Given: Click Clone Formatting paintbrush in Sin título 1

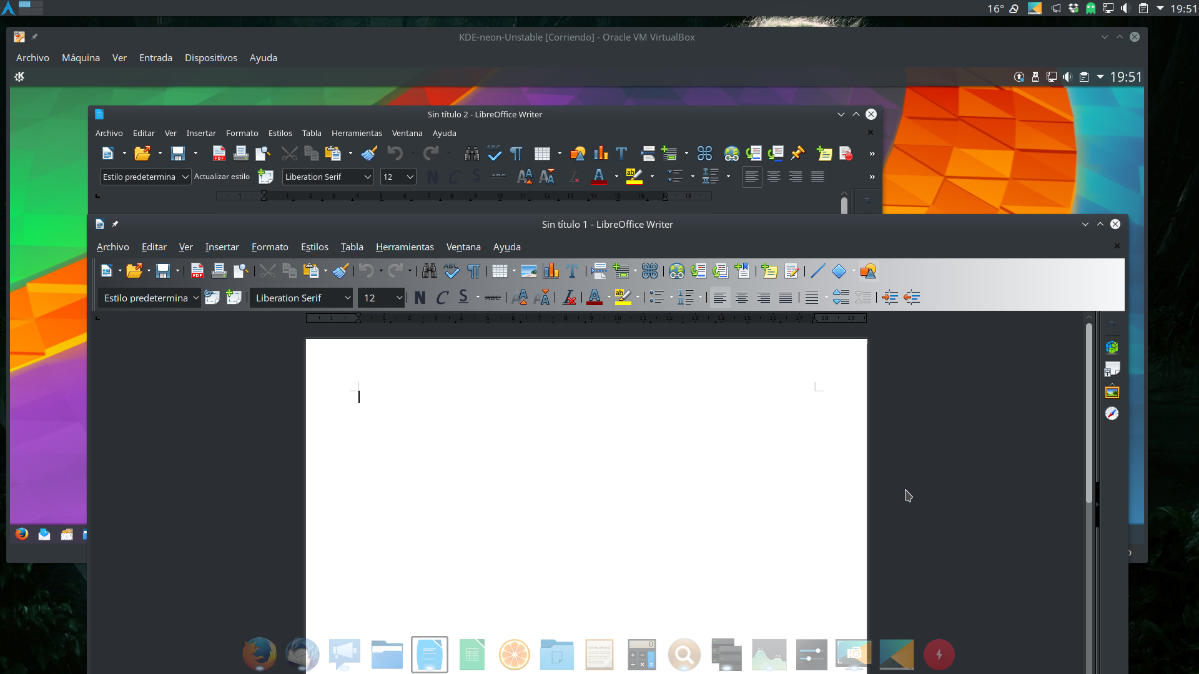Looking at the screenshot, I should pos(340,271).
